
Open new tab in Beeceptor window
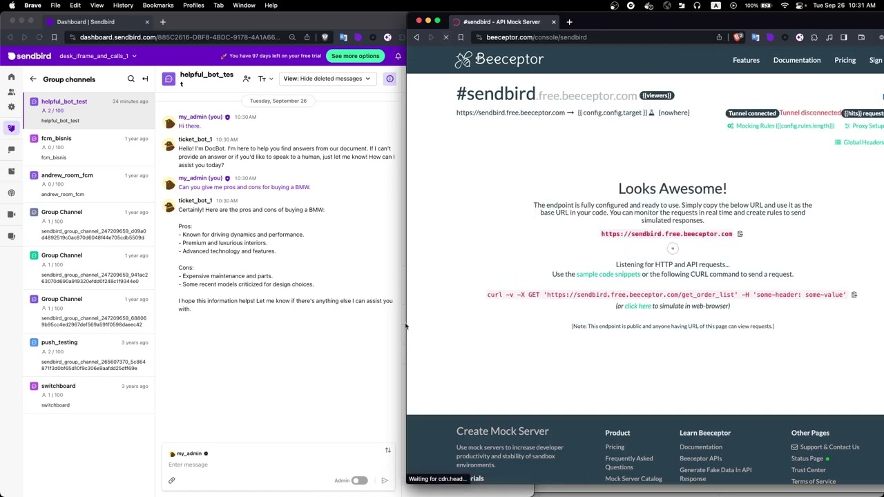569,22
